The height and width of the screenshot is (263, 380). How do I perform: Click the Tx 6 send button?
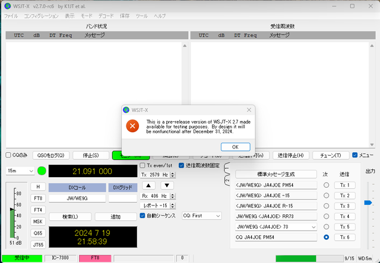[x=344, y=238]
